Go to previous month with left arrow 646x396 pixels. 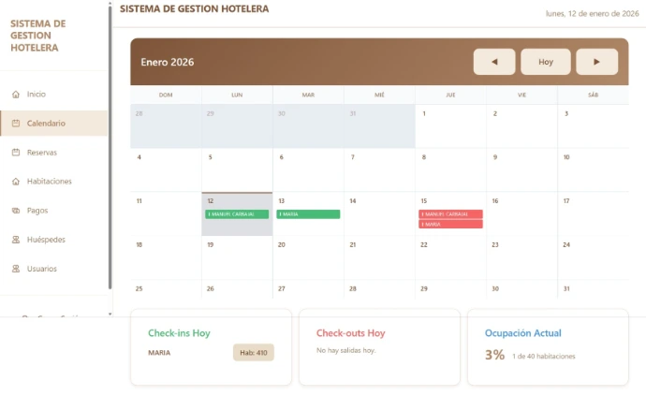(494, 62)
